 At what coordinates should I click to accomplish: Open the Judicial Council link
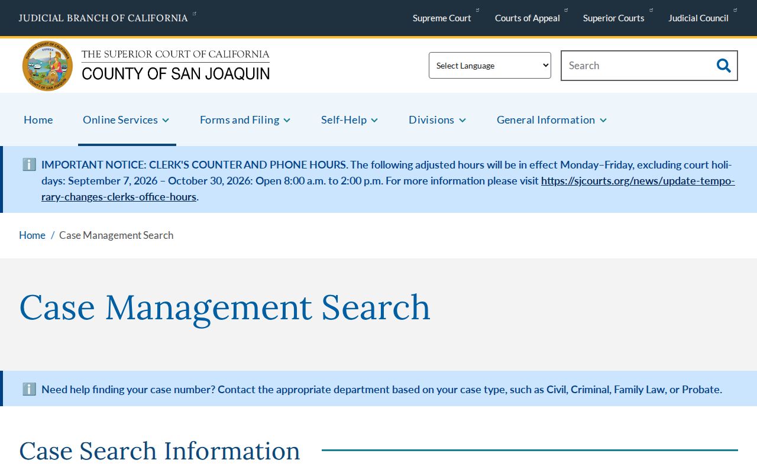click(x=698, y=18)
